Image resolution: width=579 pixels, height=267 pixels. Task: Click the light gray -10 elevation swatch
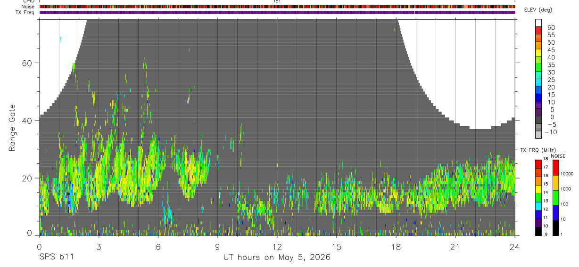(x=538, y=134)
